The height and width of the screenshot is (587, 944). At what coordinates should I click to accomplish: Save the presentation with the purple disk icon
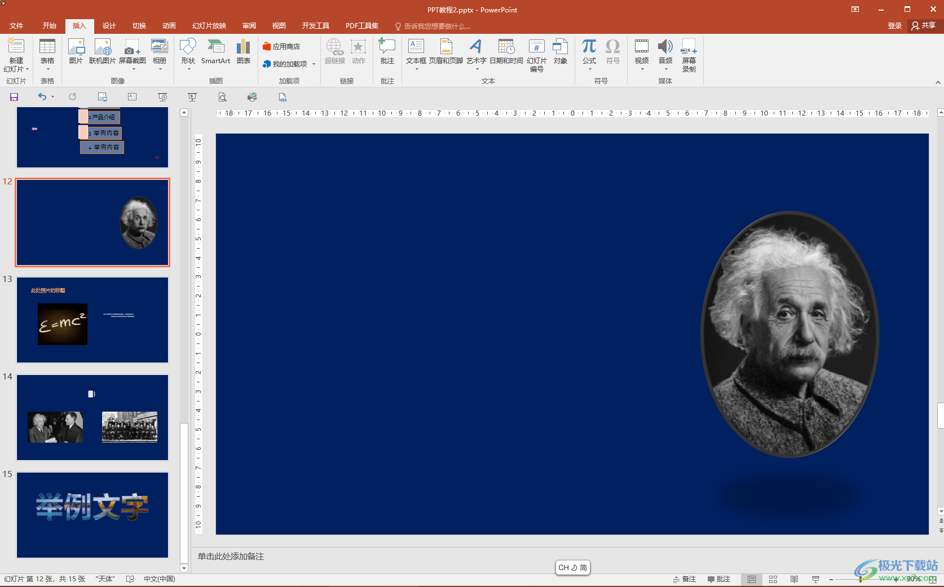[x=14, y=97]
